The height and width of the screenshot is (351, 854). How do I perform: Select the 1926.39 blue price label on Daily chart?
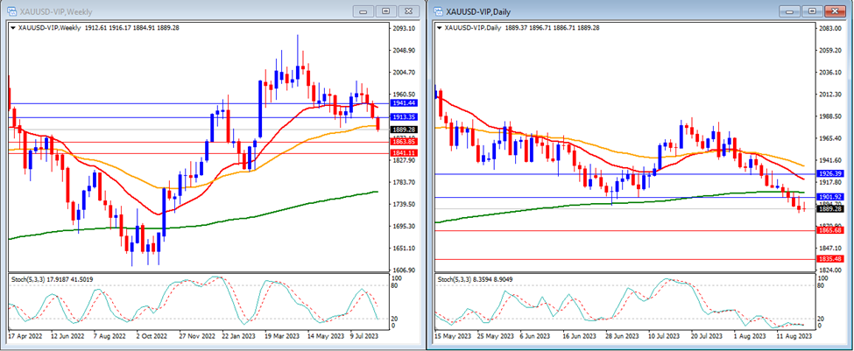point(829,174)
